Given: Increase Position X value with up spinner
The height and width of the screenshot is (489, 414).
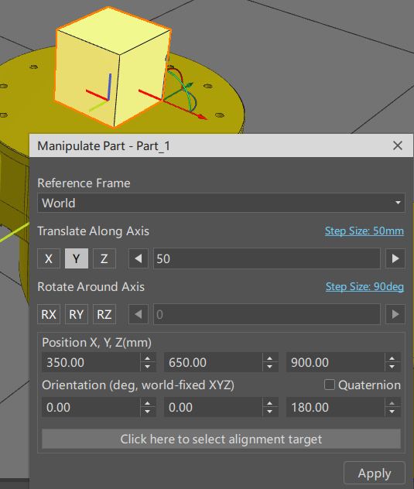Looking at the screenshot, I should click(148, 358).
